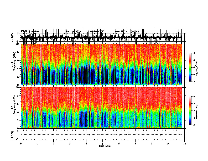Click the ch.2 frequency axis "2" kHz tick
Image resolution: width=208 pixels, height=161 pixels.
coord(18,120)
